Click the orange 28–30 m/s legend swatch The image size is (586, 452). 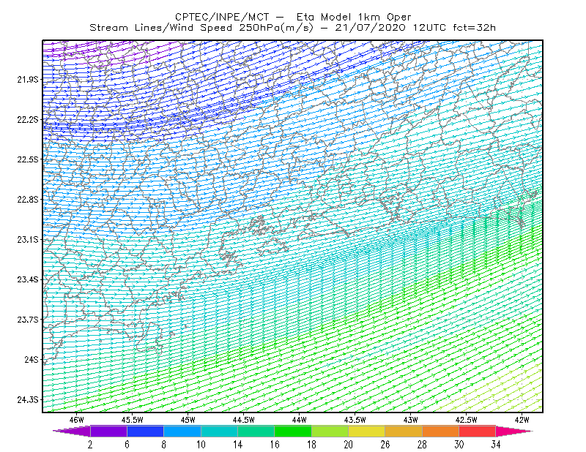tap(440, 431)
